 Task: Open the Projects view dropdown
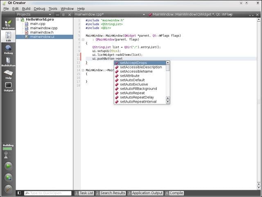tap(50, 15)
